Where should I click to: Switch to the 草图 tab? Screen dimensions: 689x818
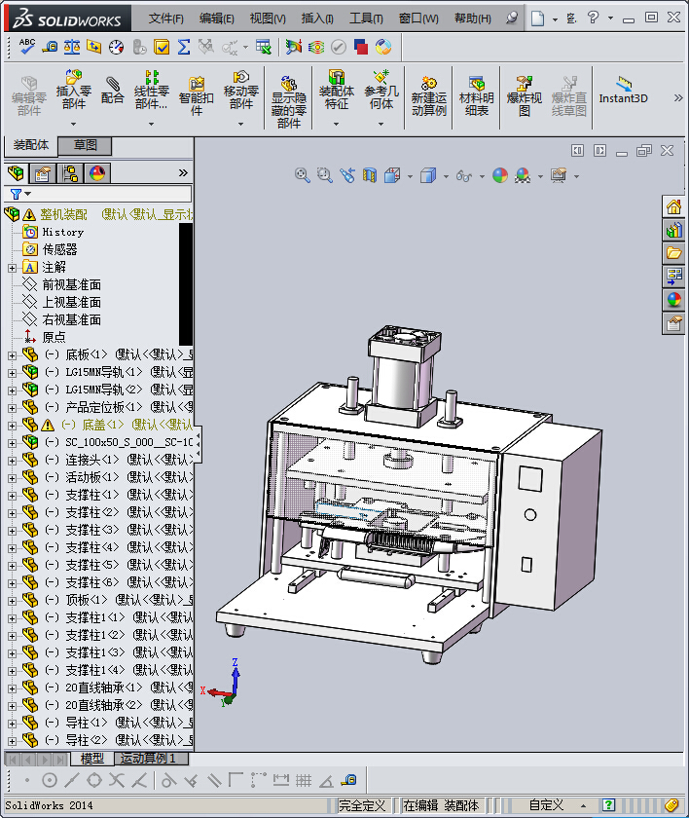(85, 145)
